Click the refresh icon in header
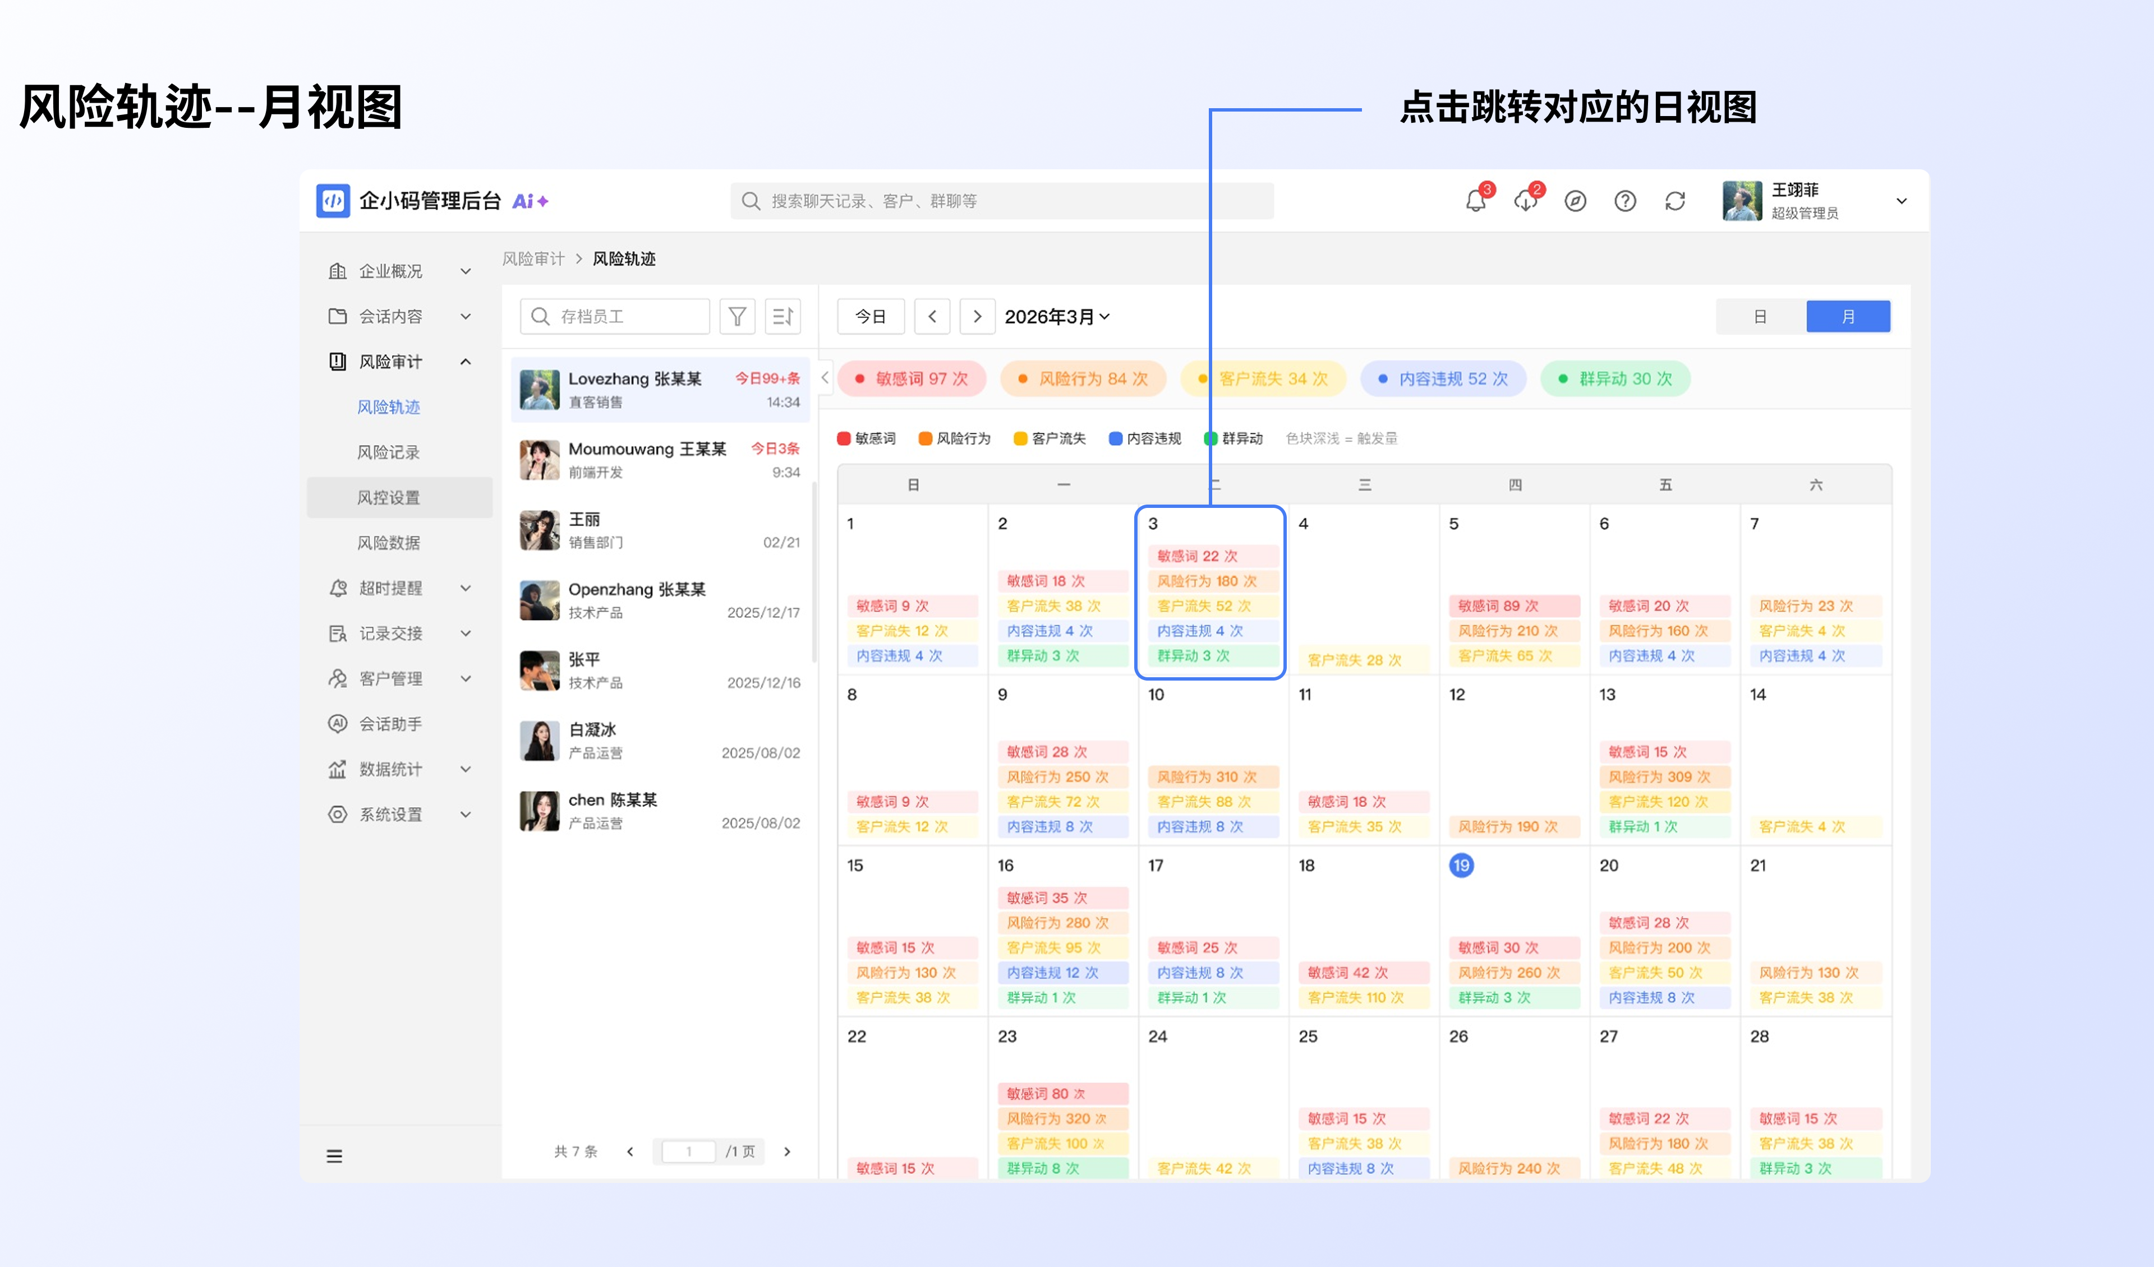 click(1674, 201)
